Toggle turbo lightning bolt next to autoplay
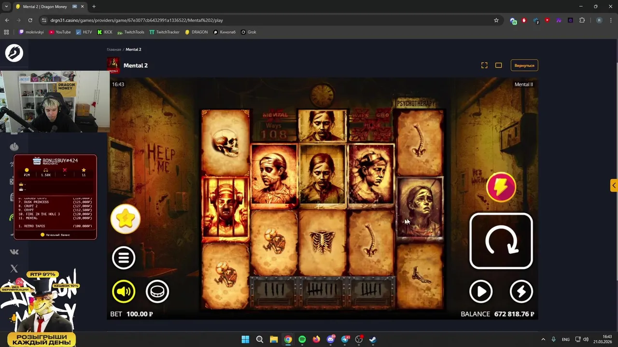 point(521,292)
